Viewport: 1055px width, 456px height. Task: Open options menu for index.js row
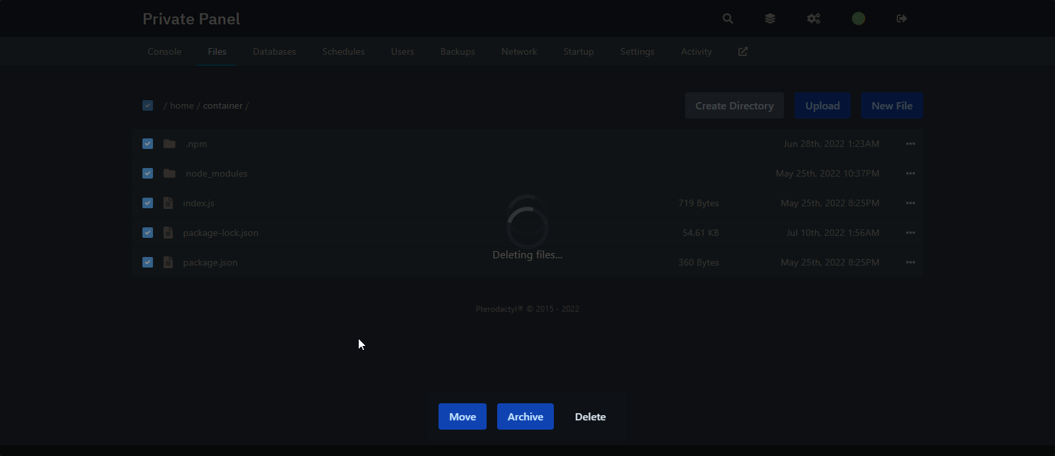point(911,203)
